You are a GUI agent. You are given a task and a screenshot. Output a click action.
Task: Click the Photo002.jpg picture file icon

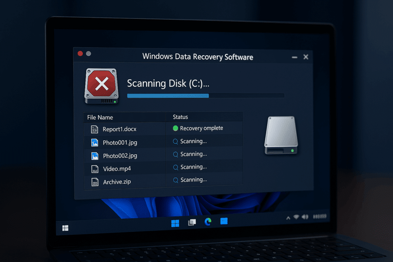(94, 155)
